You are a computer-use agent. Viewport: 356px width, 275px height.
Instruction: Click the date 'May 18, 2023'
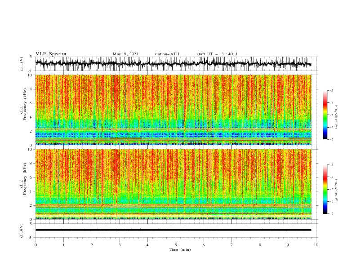tap(125, 54)
